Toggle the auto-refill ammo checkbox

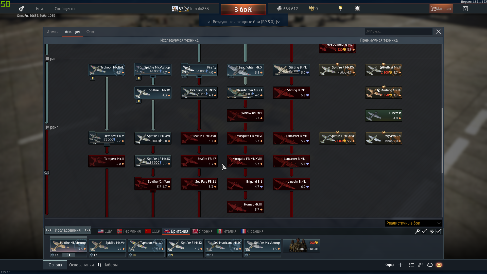click(x=439, y=231)
